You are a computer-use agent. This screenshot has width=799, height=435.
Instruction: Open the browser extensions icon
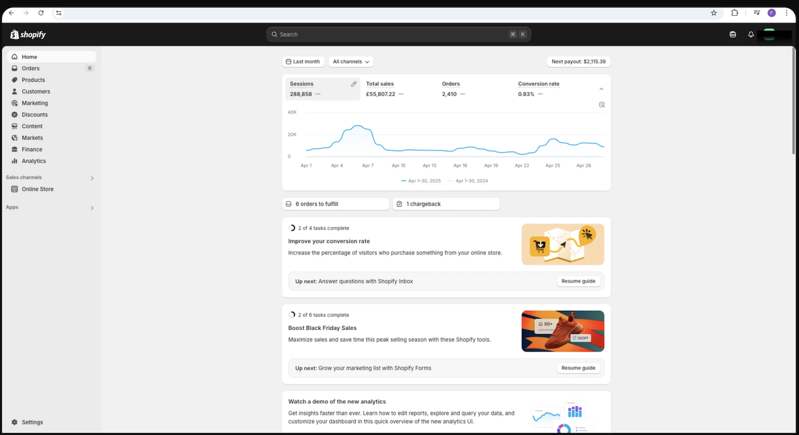click(734, 13)
